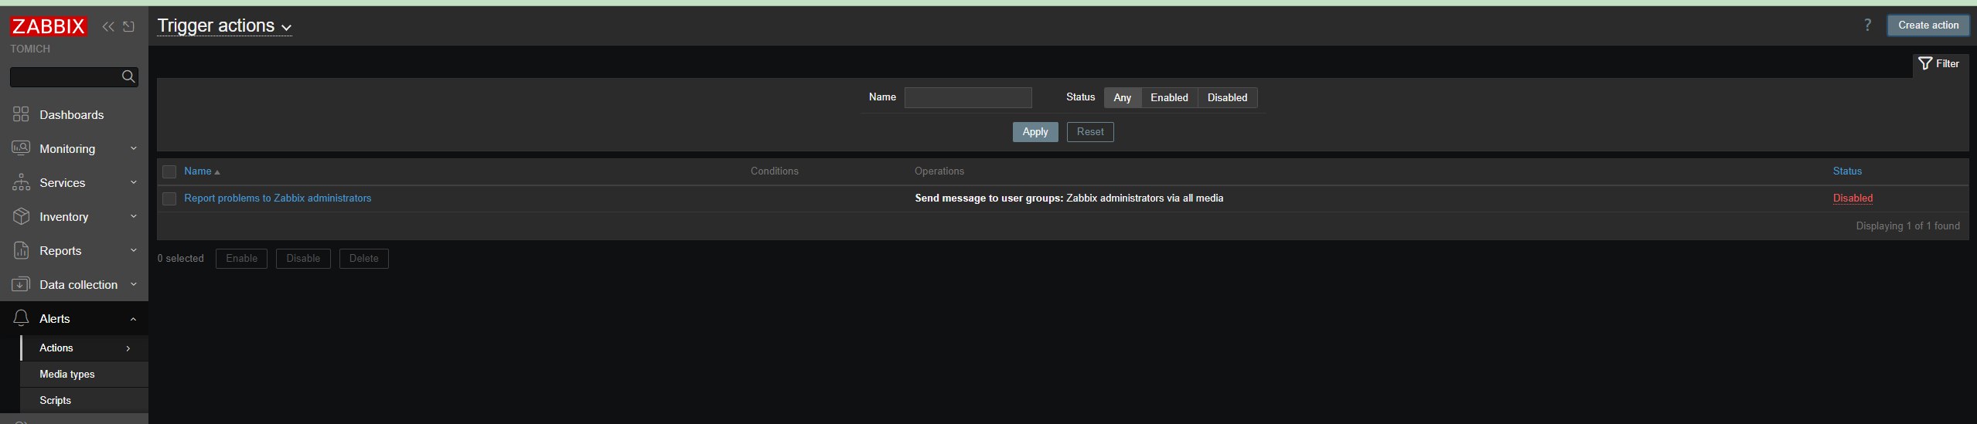Click the Send message to user groups operation text
The image size is (1977, 424).
1069,198
